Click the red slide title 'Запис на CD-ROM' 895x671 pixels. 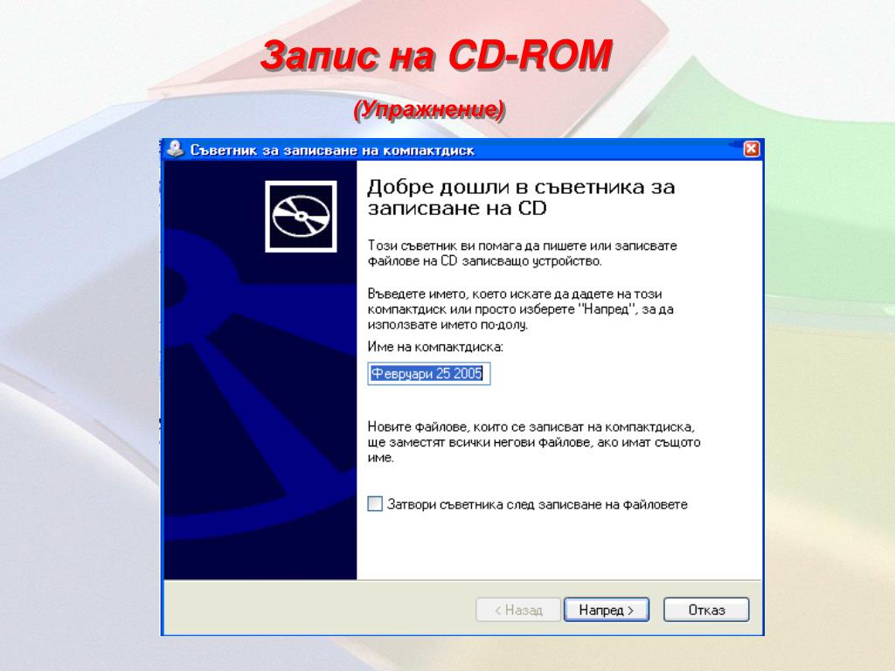pyautogui.click(x=436, y=56)
